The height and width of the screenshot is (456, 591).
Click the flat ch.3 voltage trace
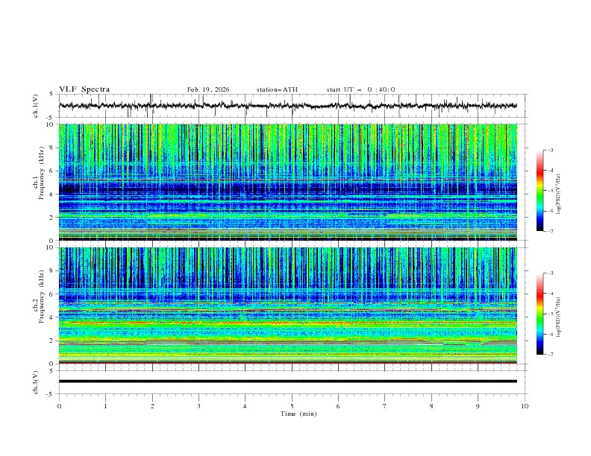pos(288,381)
